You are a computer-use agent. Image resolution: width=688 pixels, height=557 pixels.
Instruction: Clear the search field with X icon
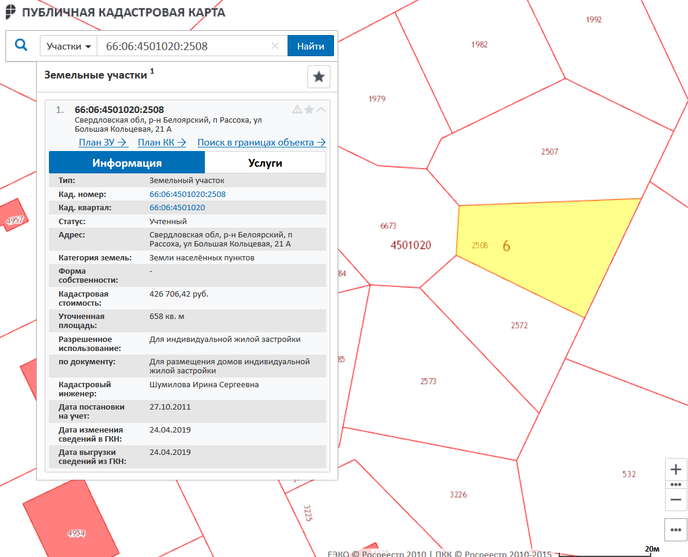[275, 46]
